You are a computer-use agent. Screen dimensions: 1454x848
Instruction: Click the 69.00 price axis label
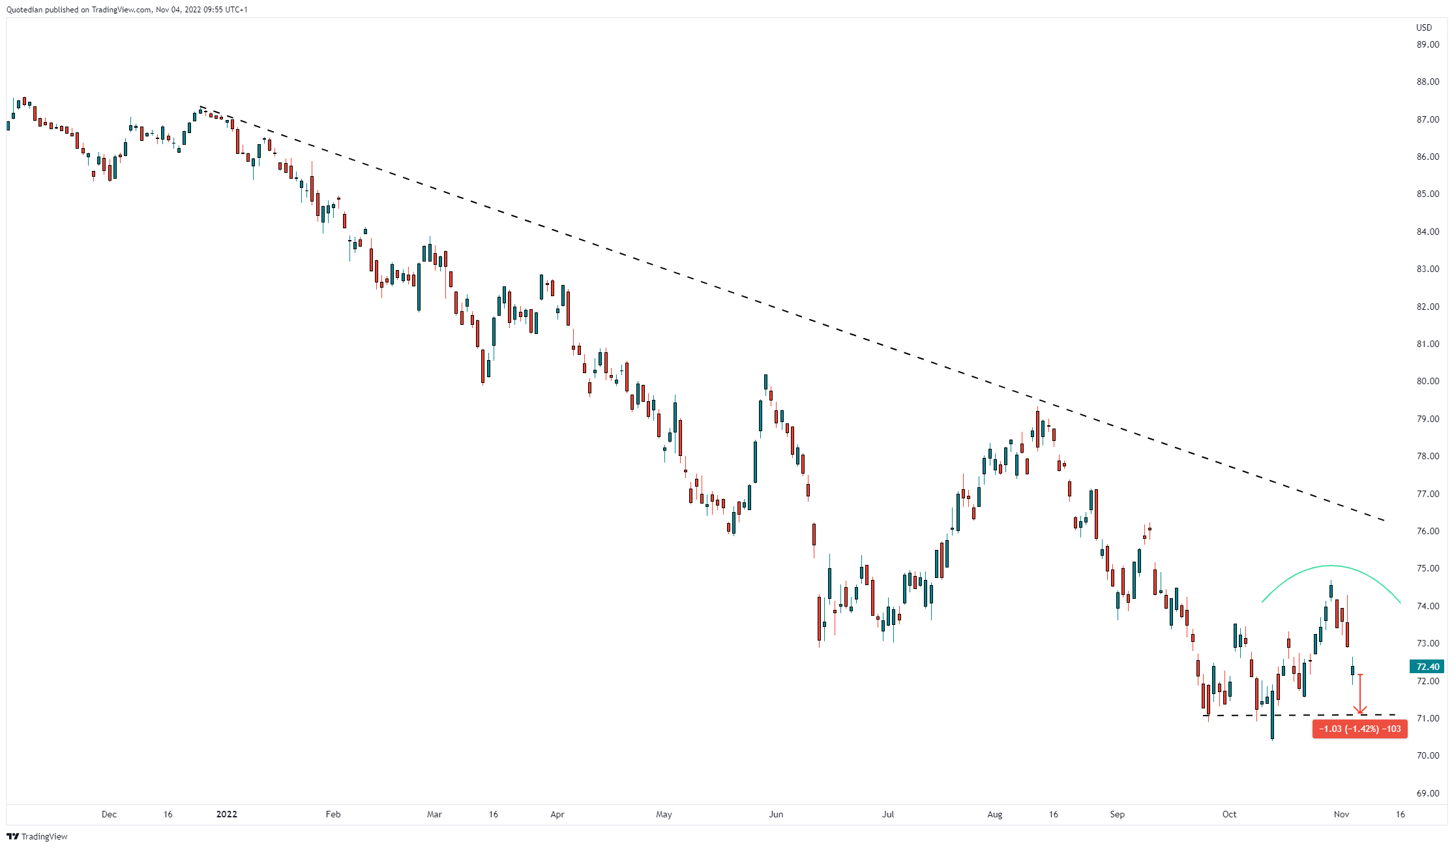pos(1427,793)
